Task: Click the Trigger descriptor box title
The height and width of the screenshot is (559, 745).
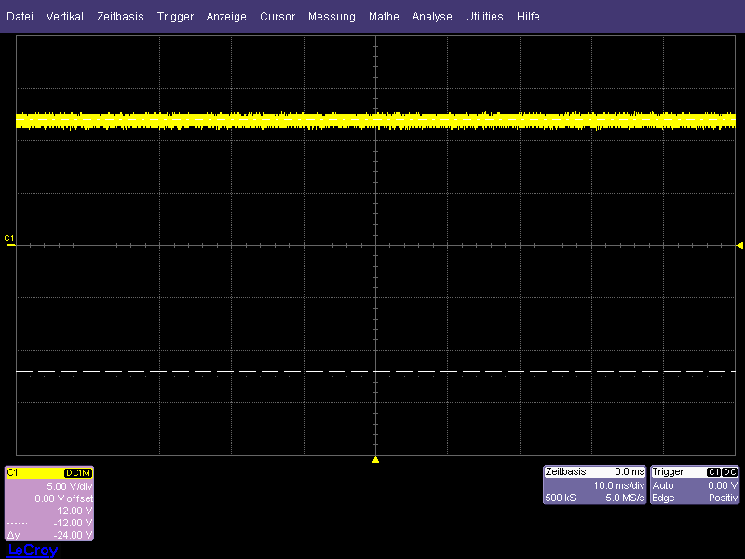Action: pyautogui.click(x=668, y=472)
